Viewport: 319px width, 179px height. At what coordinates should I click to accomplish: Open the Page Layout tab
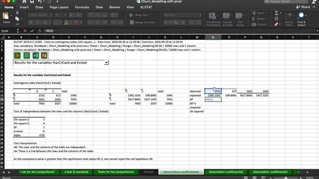[x=59, y=7]
